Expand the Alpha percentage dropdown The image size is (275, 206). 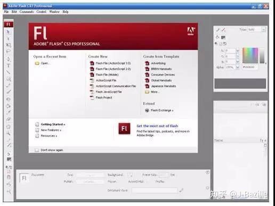tap(238, 67)
